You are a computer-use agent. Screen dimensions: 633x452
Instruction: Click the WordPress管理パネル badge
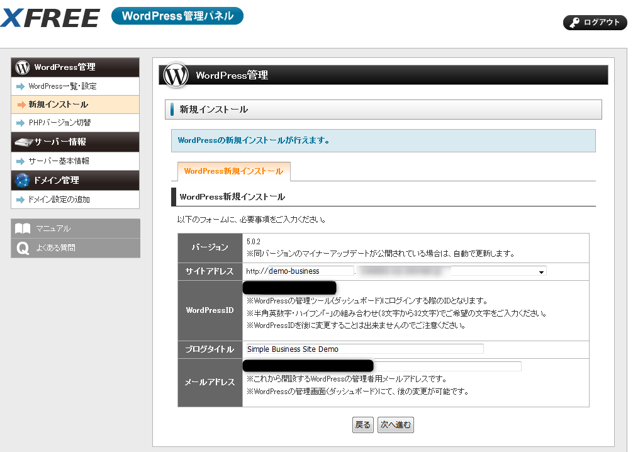[177, 16]
